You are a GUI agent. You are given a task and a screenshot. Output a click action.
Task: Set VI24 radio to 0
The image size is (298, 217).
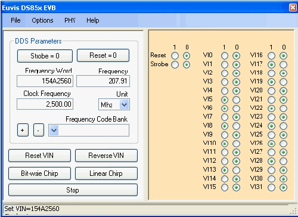pos(283,126)
